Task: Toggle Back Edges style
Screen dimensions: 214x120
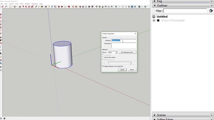Action: (x=119, y=7)
